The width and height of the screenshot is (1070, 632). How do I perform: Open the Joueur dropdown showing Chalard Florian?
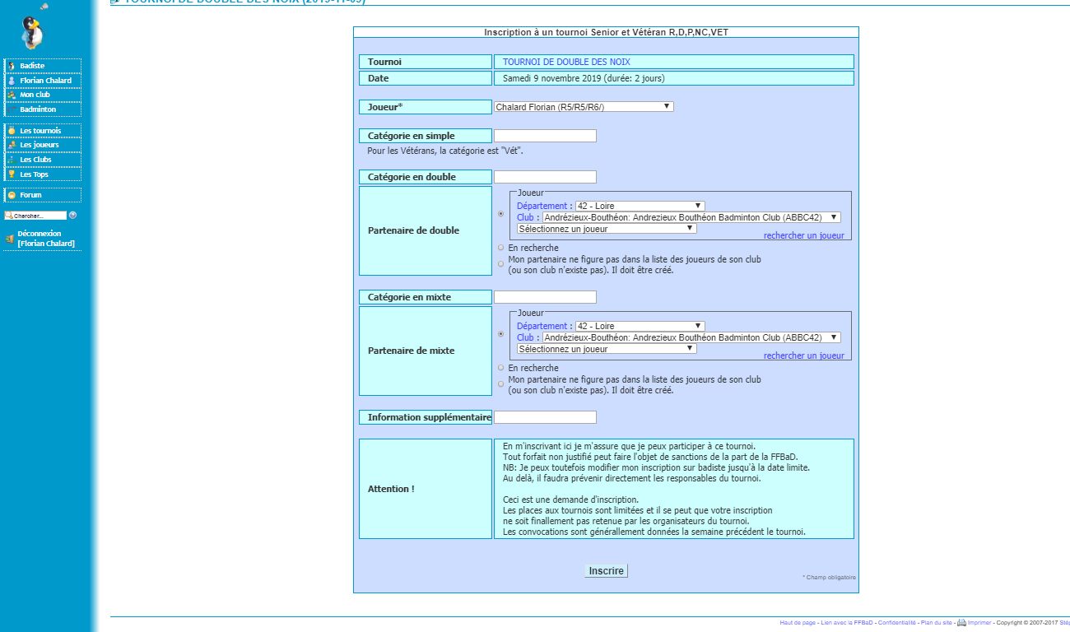click(584, 107)
